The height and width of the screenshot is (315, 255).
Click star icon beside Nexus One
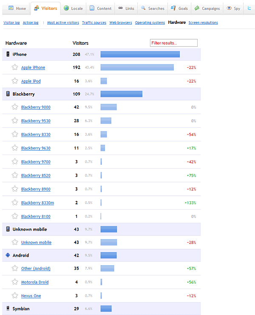click(15, 295)
